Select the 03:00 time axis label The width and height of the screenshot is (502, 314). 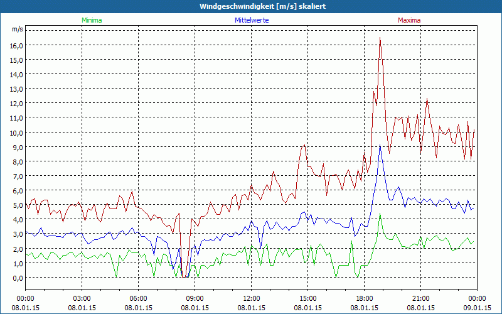(82, 298)
